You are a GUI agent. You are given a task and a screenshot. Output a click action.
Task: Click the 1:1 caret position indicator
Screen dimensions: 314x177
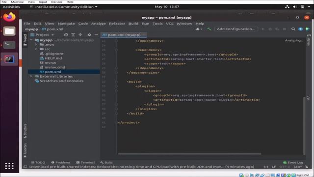pyautogui.click(x=266, y=167)
